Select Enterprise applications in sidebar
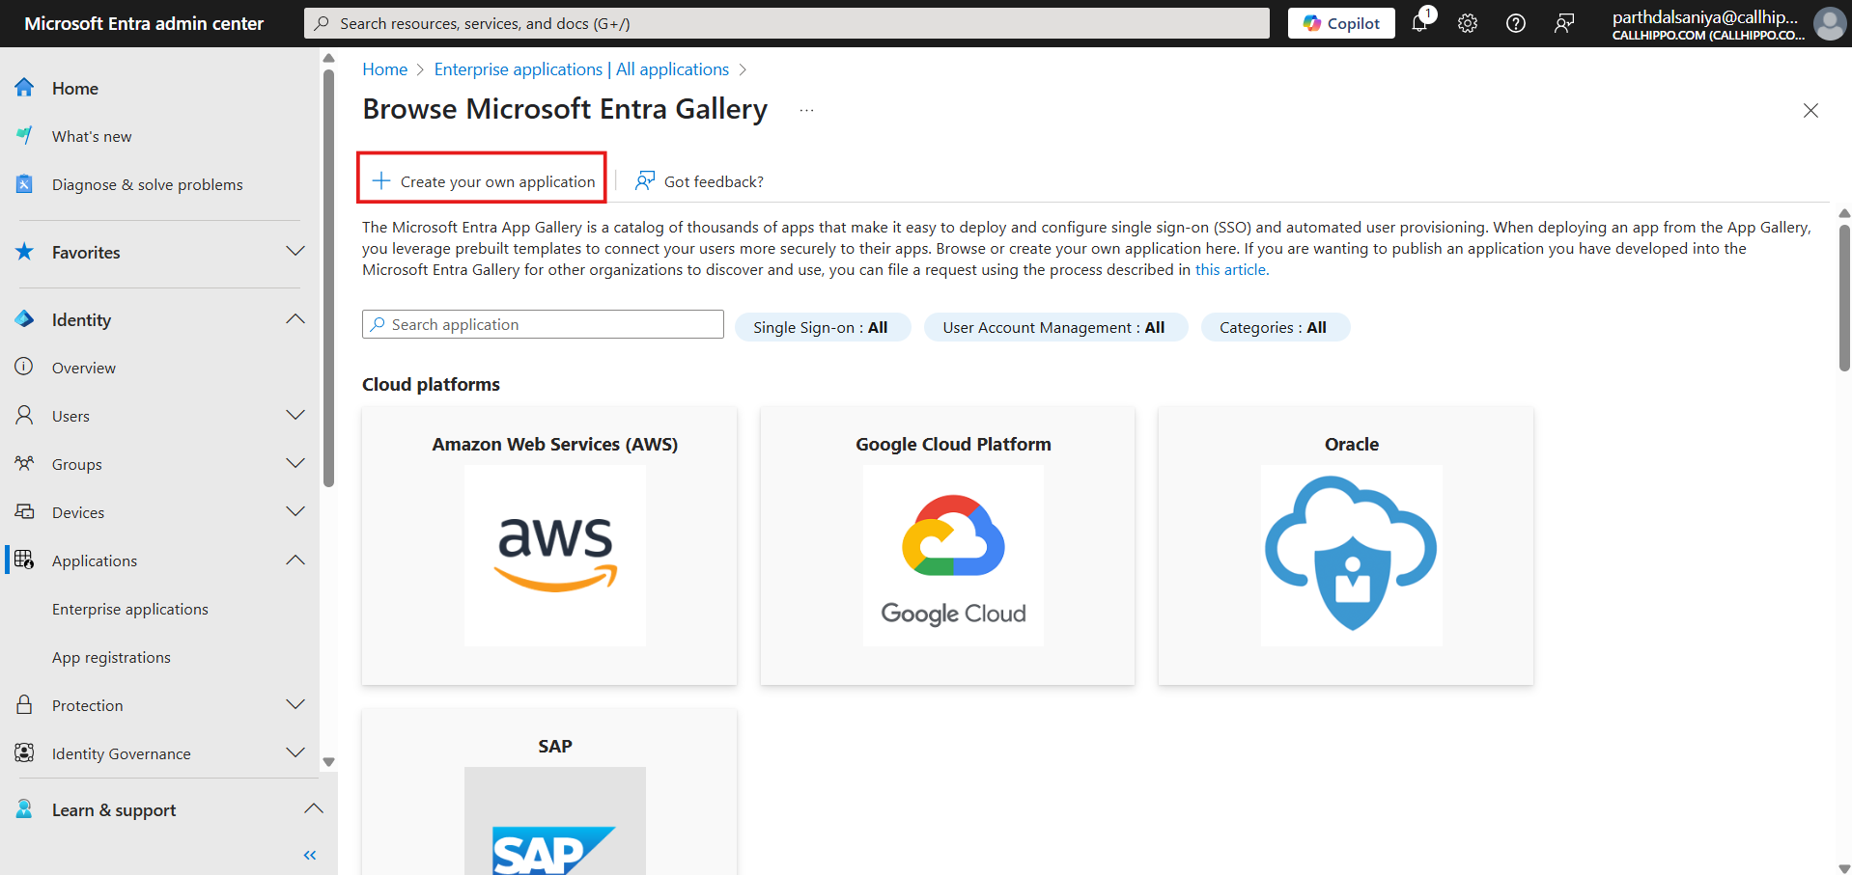 click(130, 609)
